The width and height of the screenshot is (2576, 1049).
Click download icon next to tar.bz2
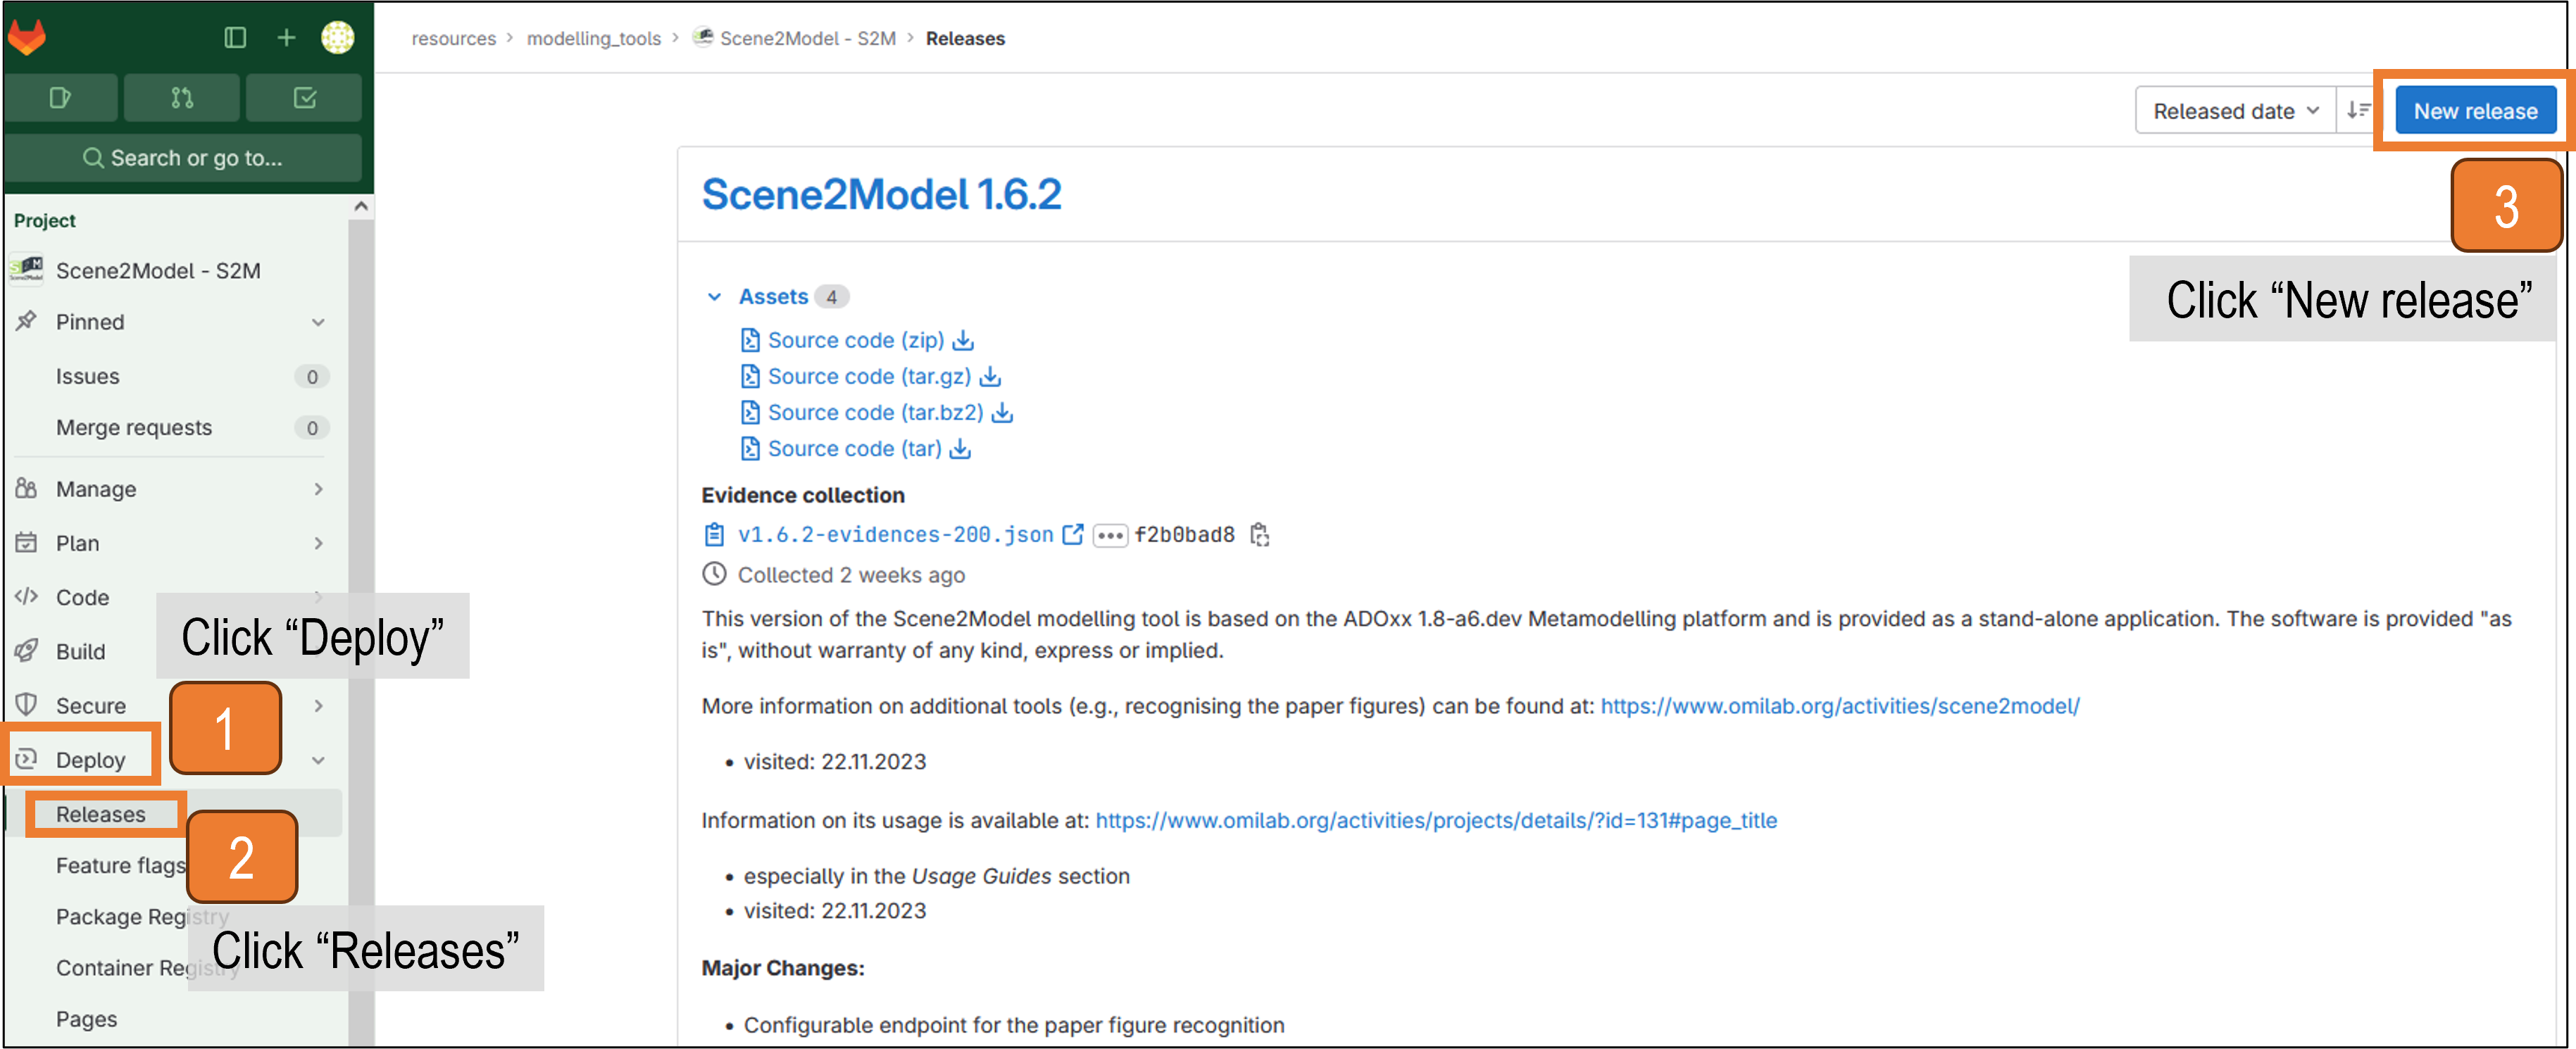click(x=1003, y=412)
